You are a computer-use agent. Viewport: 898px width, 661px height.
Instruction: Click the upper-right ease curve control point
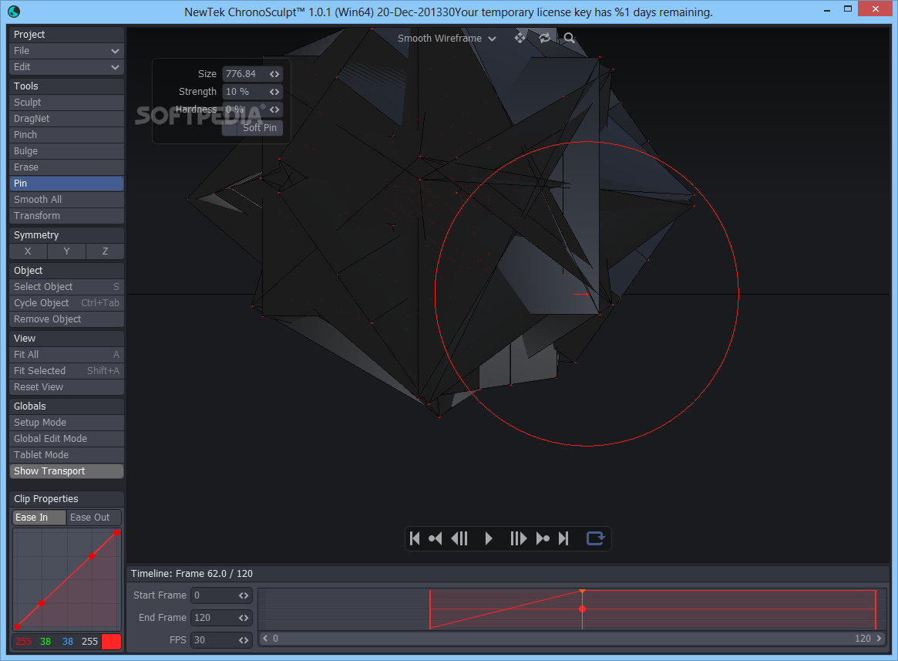[117, 533]
